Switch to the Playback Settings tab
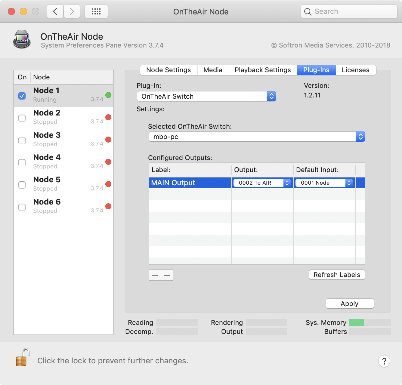402x385 pixels. (x=263, y=70)
